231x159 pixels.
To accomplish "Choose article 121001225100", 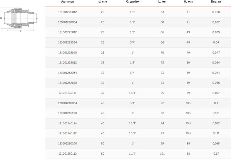I will (67, 52).
